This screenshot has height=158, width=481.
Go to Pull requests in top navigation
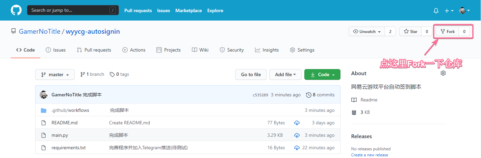coord(138,10)
